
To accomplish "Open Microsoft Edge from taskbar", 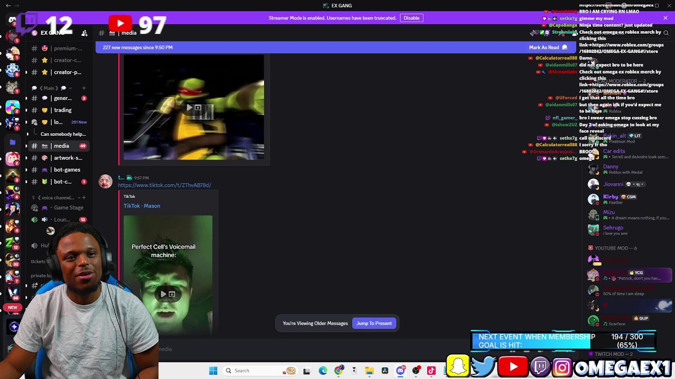I will tap(323, 371).
